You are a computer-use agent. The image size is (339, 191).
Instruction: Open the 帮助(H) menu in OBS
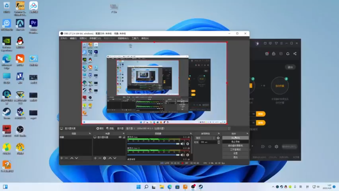coord(145,38)
